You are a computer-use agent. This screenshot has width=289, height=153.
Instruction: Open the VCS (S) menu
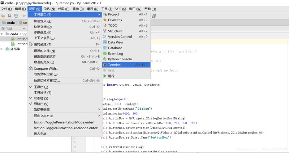[121, 9]
